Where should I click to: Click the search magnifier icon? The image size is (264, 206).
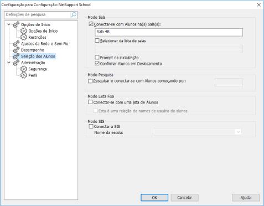tap(74, 15)
